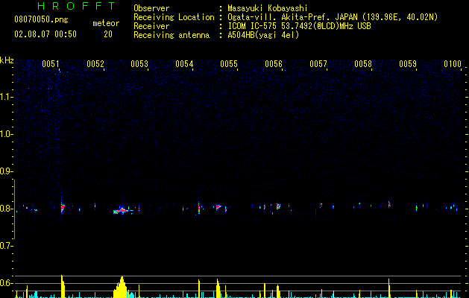Image resolution: width=469 pixels, height=298 pixels.
Task: Click the 0051 time marker
Action: pyautogui.click(x=51, y=63)
